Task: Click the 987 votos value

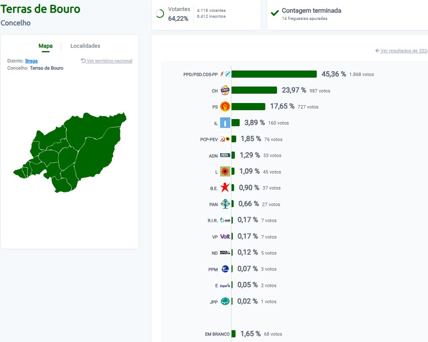Action: pos(320,91)
